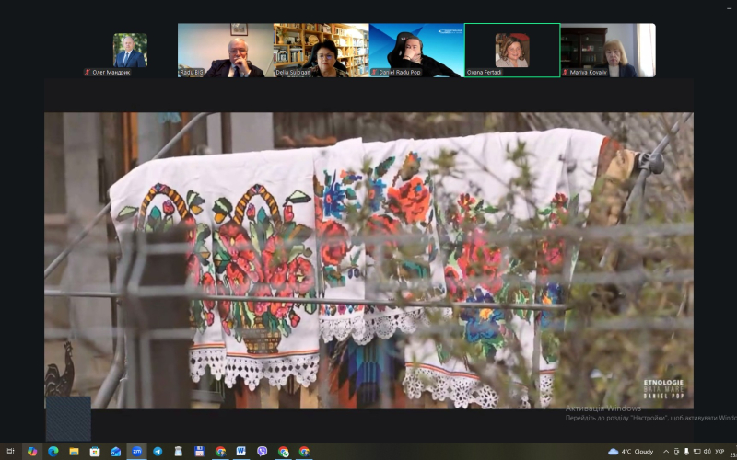Launch Microsoft Edge from the taskbar
This screenshot has width=737, height=460.
pos(53,452)
